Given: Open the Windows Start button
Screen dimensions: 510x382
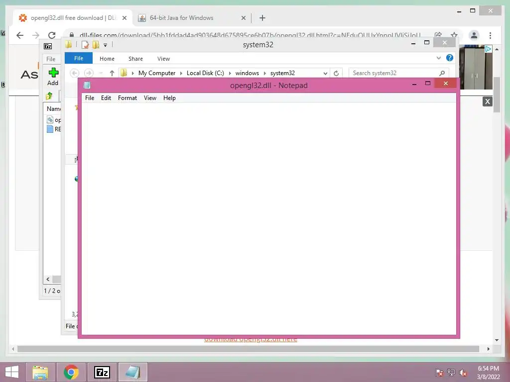Looking at the screenshot, I should 12,372.
